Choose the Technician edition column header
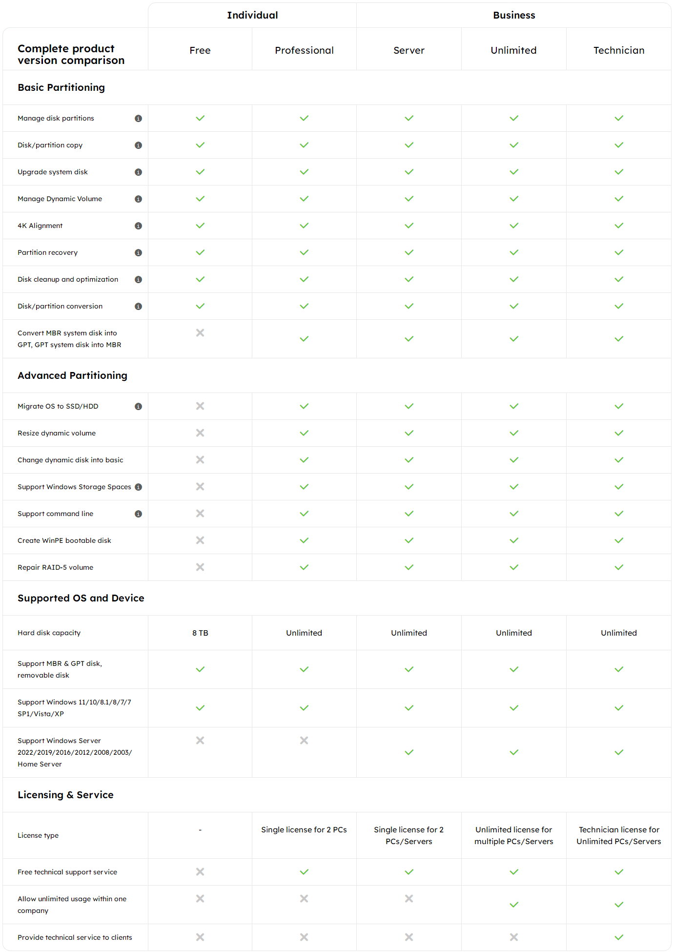This screenshot has width=674, height=952. (x=619, y=50)
